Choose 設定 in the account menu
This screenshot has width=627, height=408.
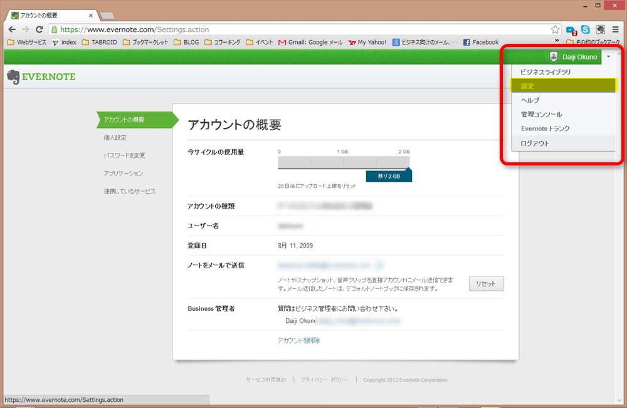click(x=564, y=86)
